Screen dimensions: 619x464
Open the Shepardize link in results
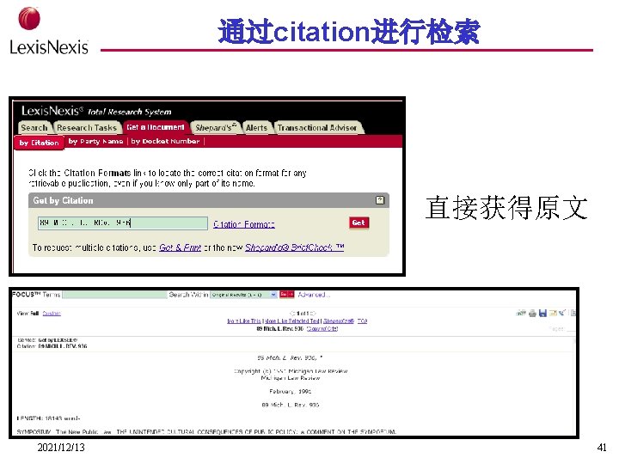point(339,321)
